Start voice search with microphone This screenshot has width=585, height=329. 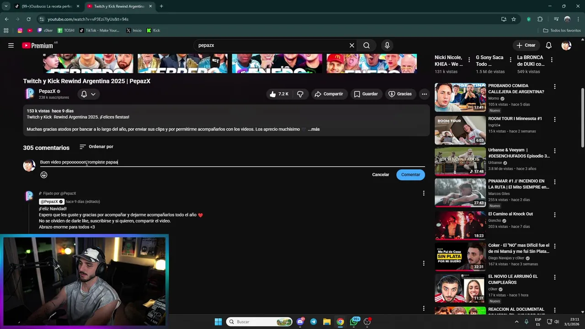pyautogui.click(x=387, y=45)
